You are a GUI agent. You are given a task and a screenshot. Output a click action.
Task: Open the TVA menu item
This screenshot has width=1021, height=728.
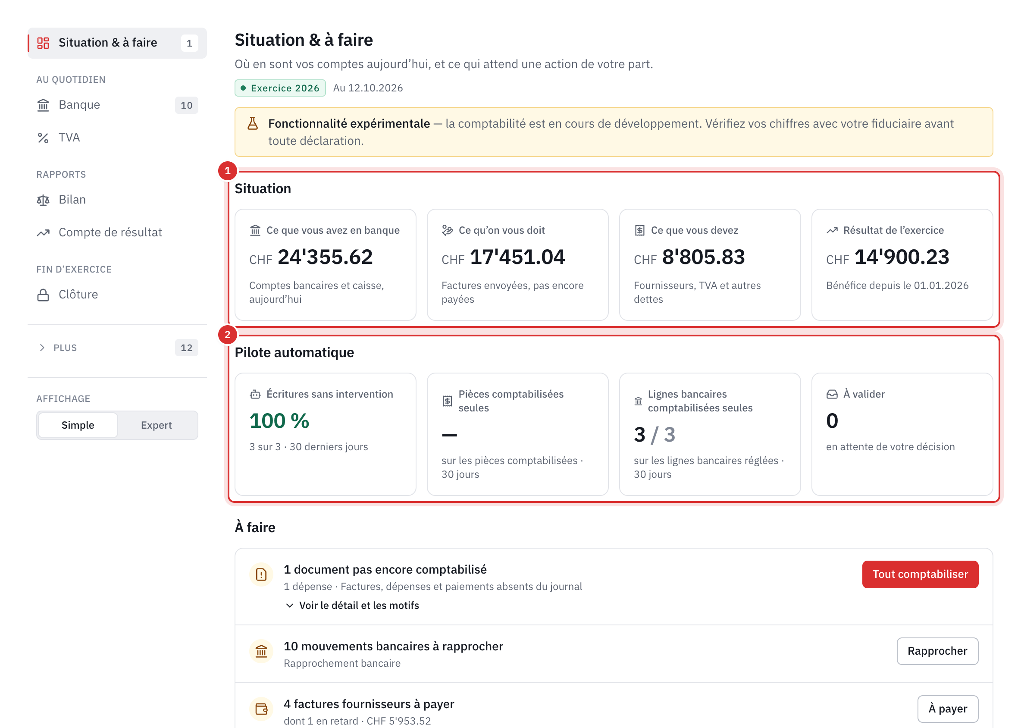point(117,138)
